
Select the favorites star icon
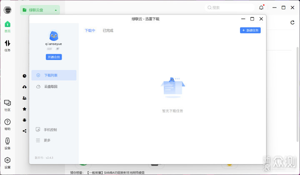click(25, 109)
